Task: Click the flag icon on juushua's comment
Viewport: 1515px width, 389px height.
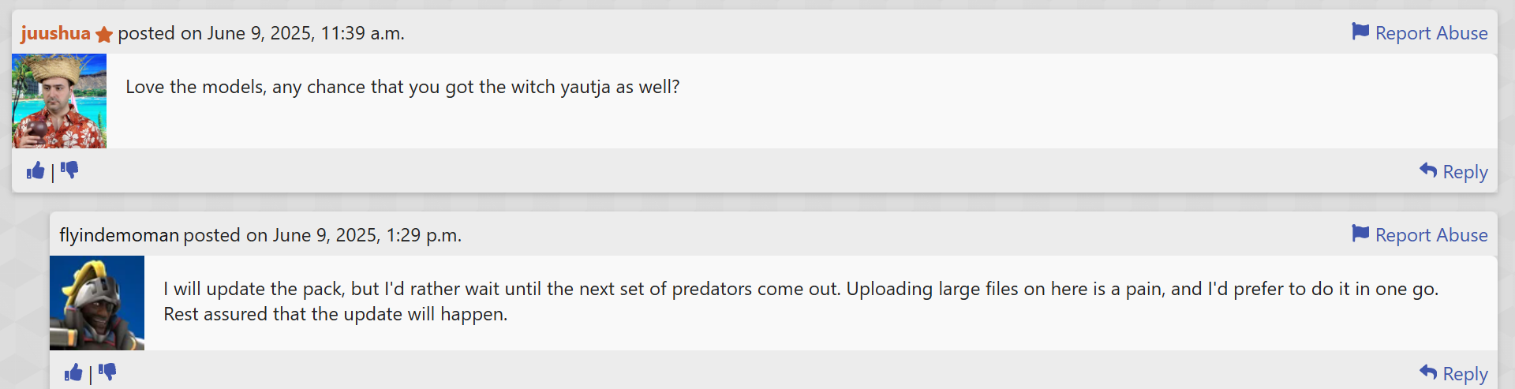Action: (x=1360, y=32)
